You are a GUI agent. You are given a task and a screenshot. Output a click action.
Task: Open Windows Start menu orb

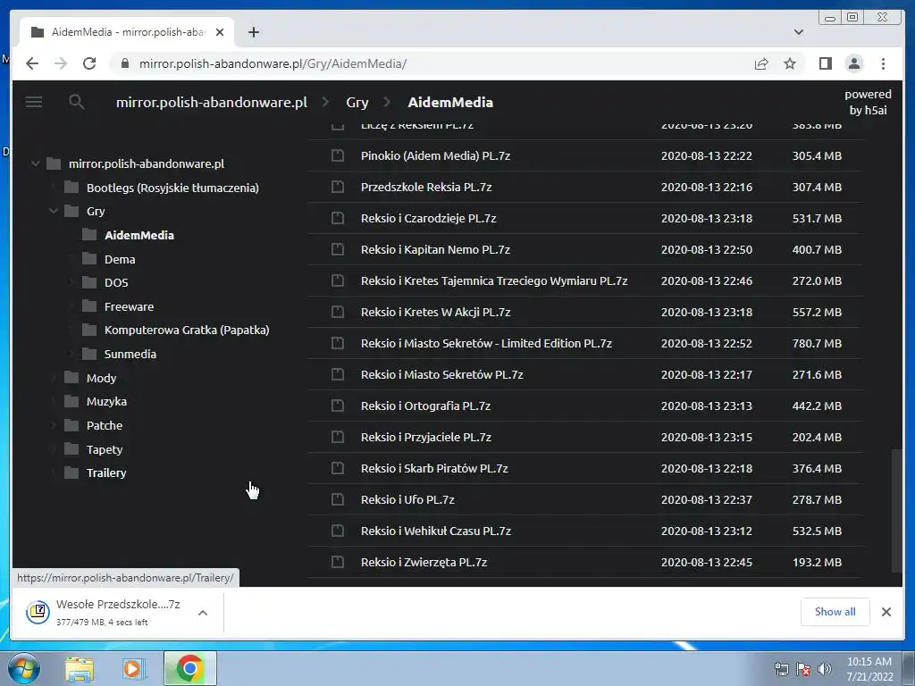pyautogui.click(x=24, y=668)
